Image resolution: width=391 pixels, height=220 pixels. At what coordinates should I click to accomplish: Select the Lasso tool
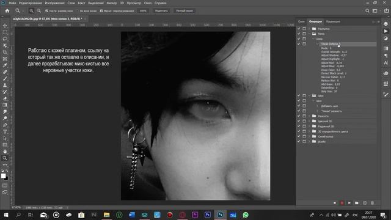(5, 39)
